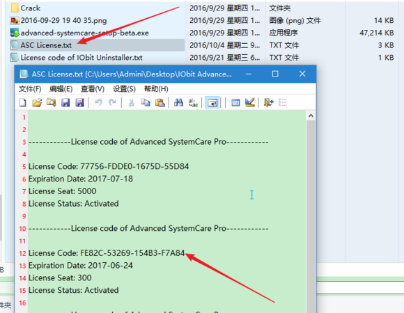Click the 应用程序 type cell
The image size is (404, 313).
tap(283, 33)
